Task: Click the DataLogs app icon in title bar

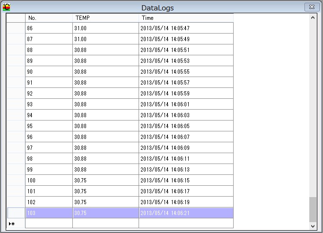Action: [6, 7]
